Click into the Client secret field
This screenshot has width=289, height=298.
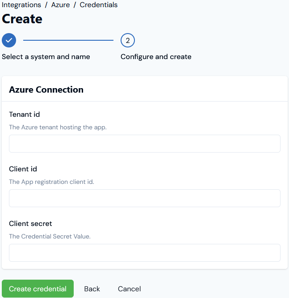tap(145, 253)
